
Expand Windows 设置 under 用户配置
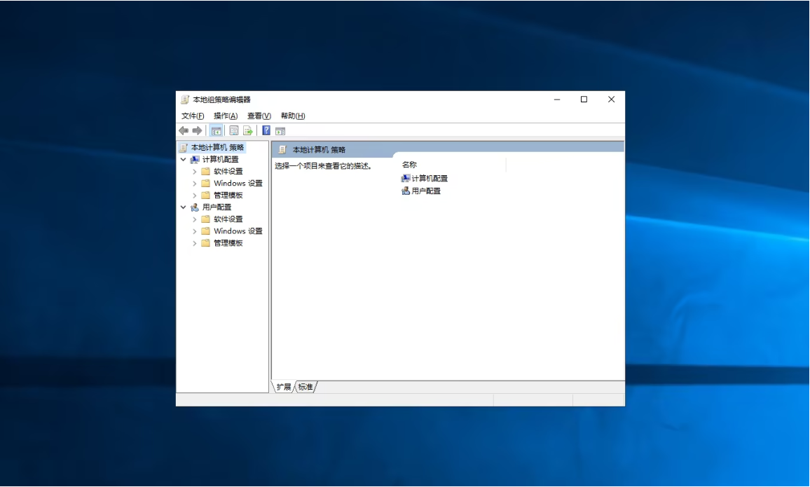click(x=195, y=231)
